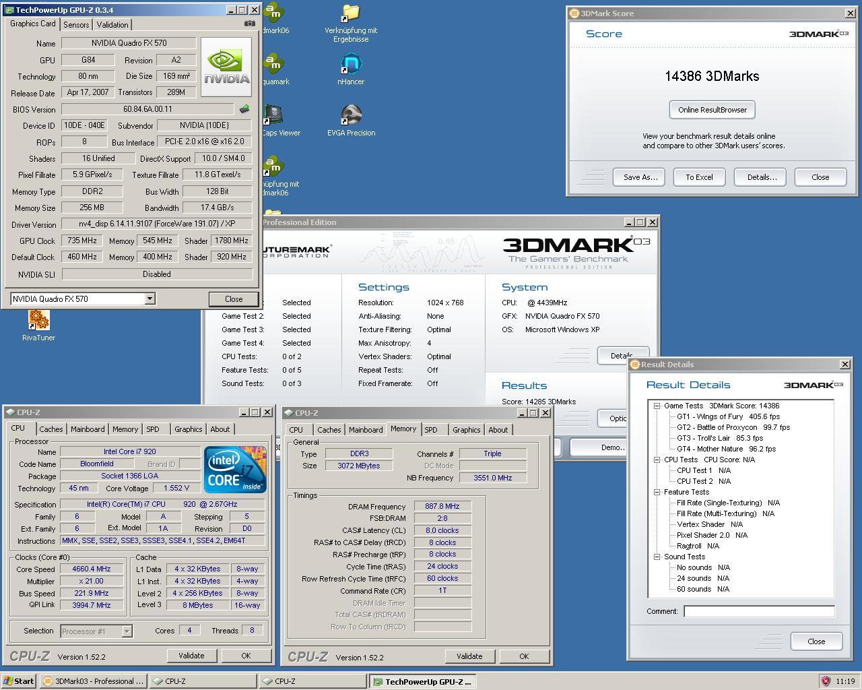This screenshot has height=690, width=862.
Task: Click the Comment input field
Action: (x=759, y=611)
